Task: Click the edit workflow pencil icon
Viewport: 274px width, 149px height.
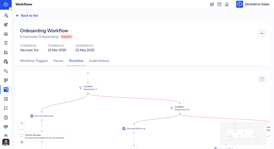Action: point(262,79)
